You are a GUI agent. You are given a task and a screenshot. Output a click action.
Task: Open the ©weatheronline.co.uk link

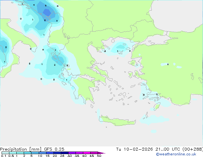click(x=176, y=154)
